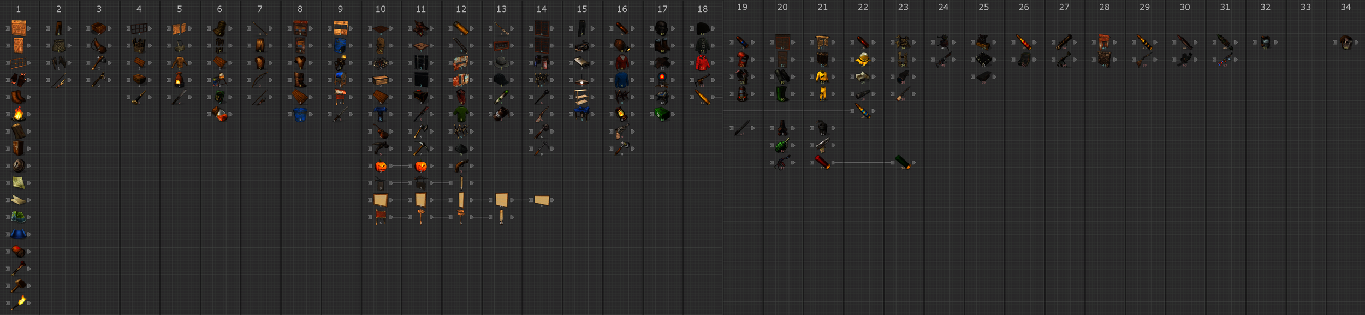
Task: Pick the blue-striped bullet in column 22
Action: click(863, 111)
